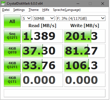
Task: Click the empty comment field at the bottom
Action: pos(55,93)
